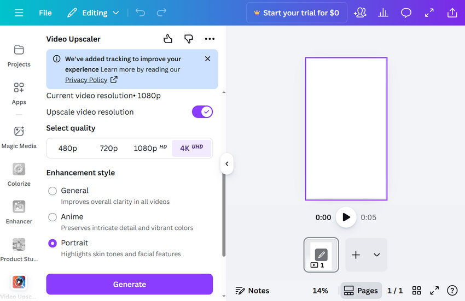This screenshot has width=465, height=301.
Task: Click the blank canvas page
Action: click(346, 129)
